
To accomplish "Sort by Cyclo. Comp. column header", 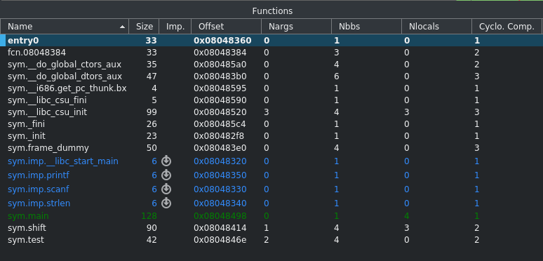I will 507,26.
